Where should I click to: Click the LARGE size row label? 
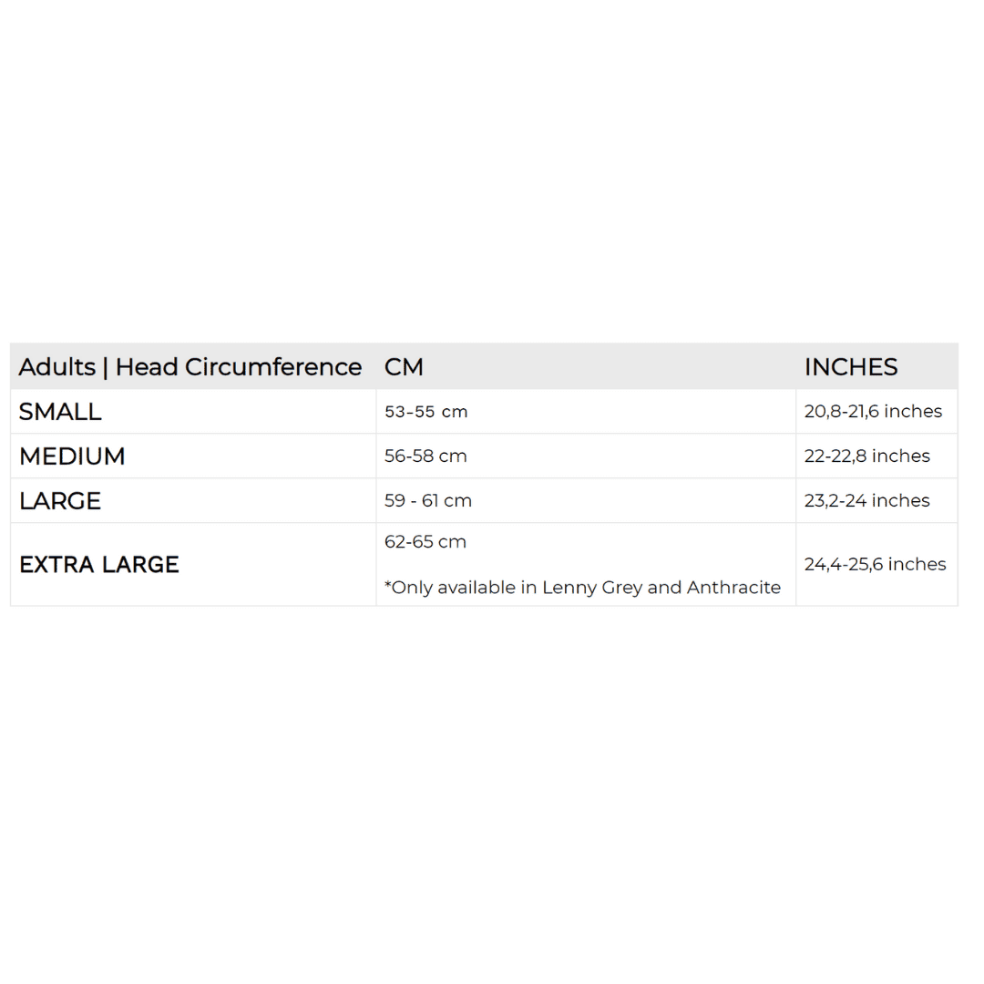60,501
